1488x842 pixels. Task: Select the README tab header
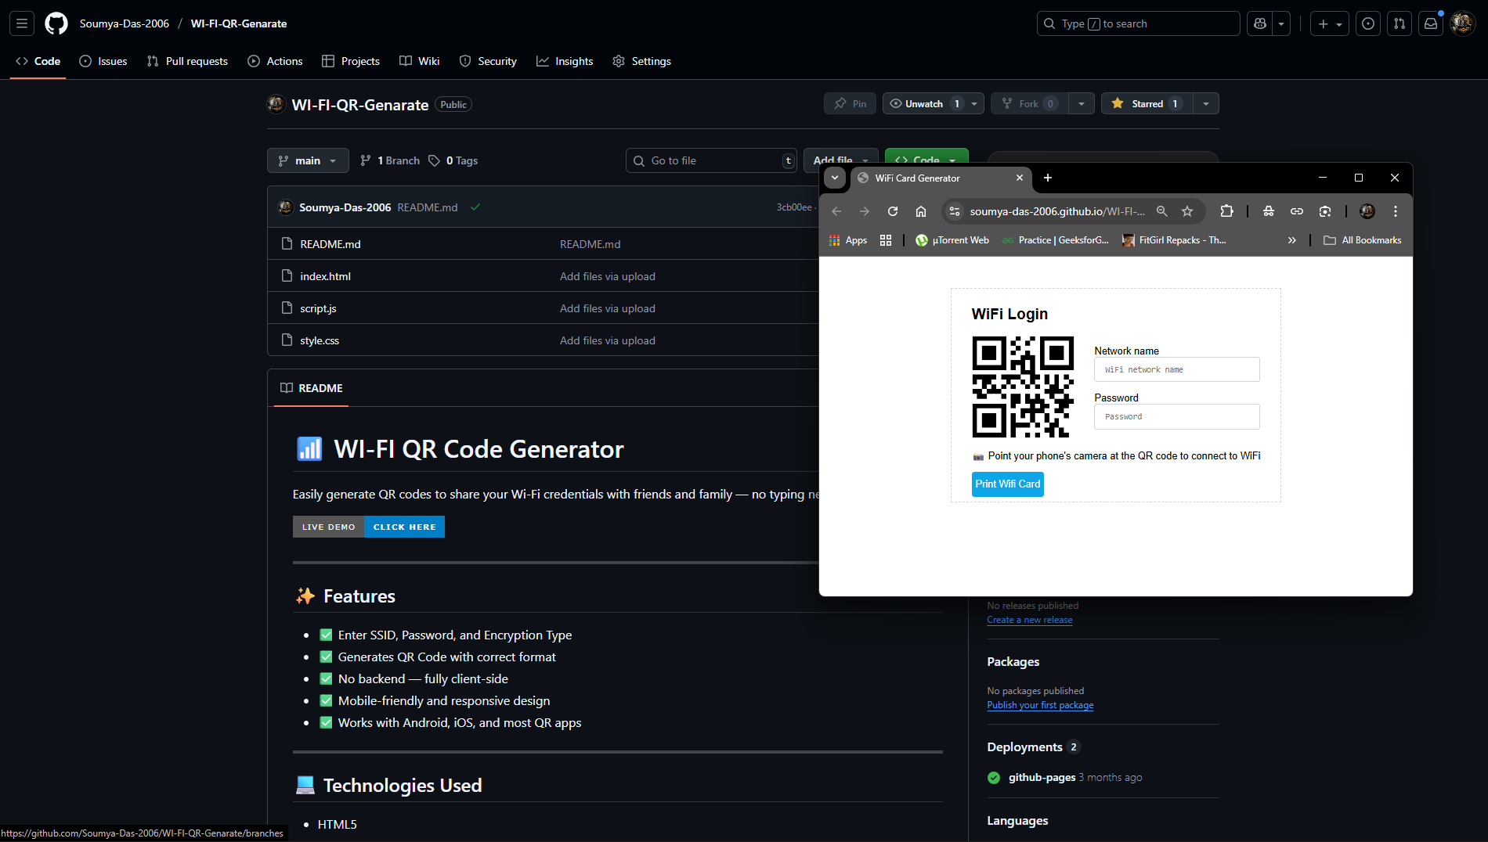tap(312, 388)
